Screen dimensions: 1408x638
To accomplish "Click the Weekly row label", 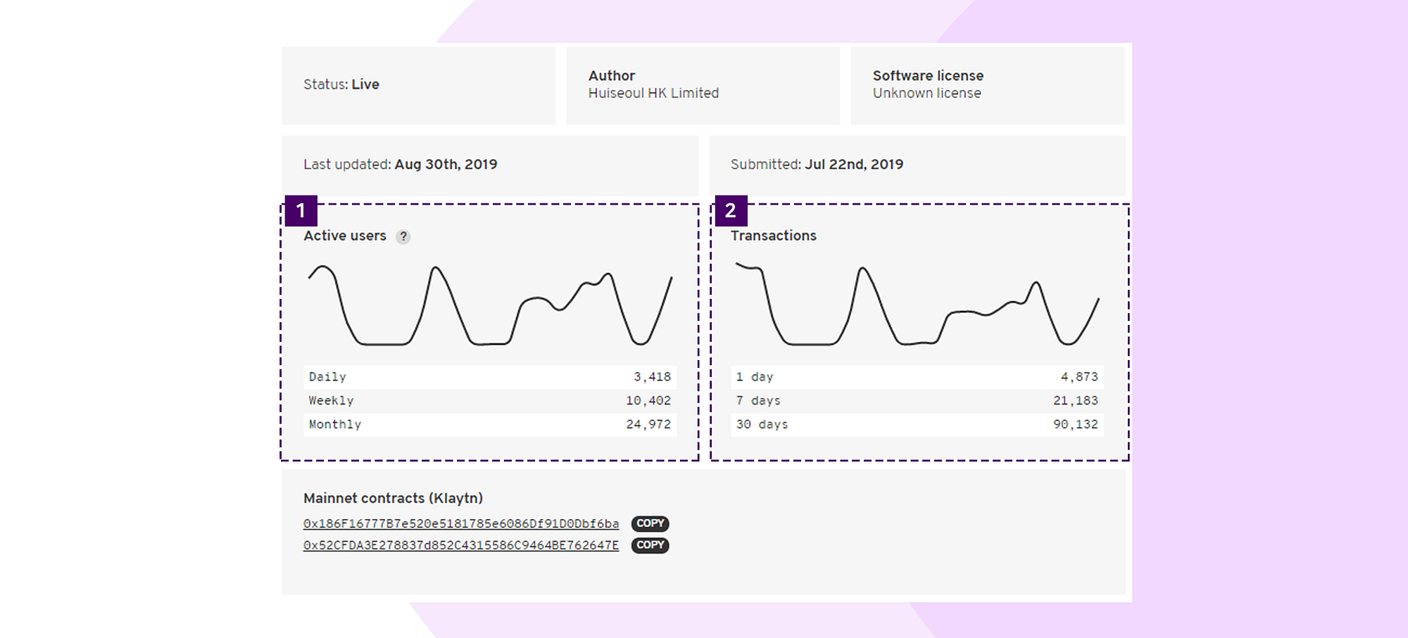I will pyautogui.click(x=331, y=401).
